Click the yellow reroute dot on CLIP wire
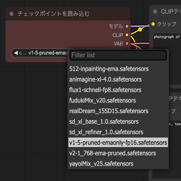181x181 pixels. pyautogui.click(x=140, y=29)
